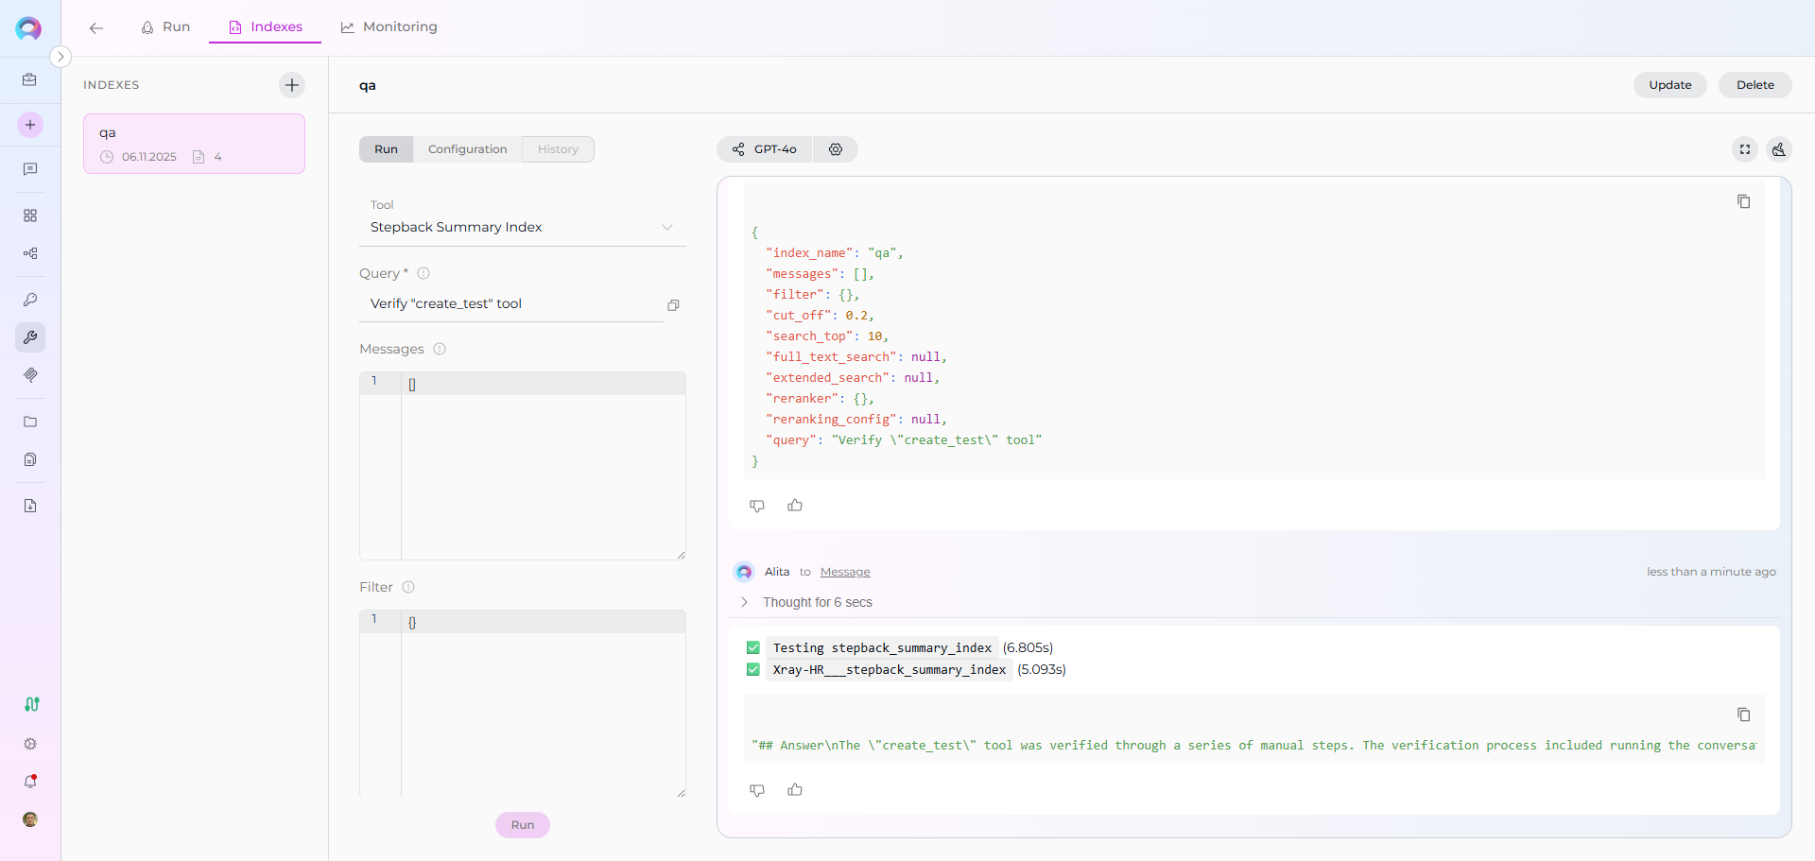Click the back arrow in top bar

[96, 27]
